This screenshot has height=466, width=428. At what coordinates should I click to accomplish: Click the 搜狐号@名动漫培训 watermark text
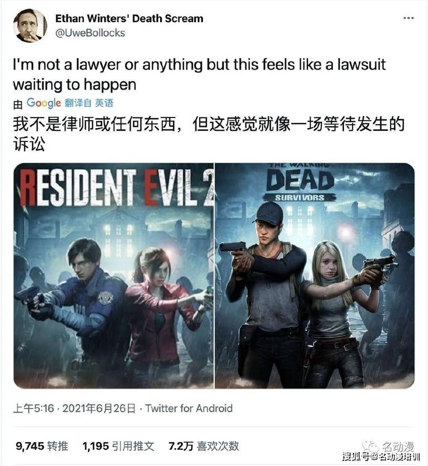381,457
